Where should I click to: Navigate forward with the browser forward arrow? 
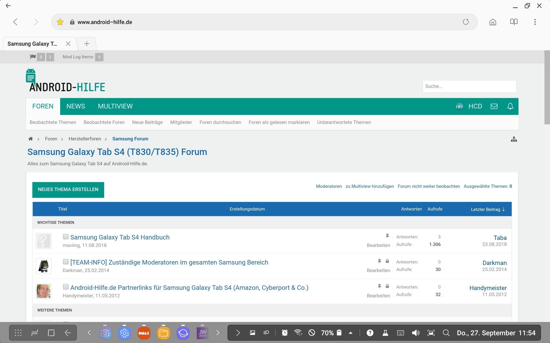(x=36, y=22)
